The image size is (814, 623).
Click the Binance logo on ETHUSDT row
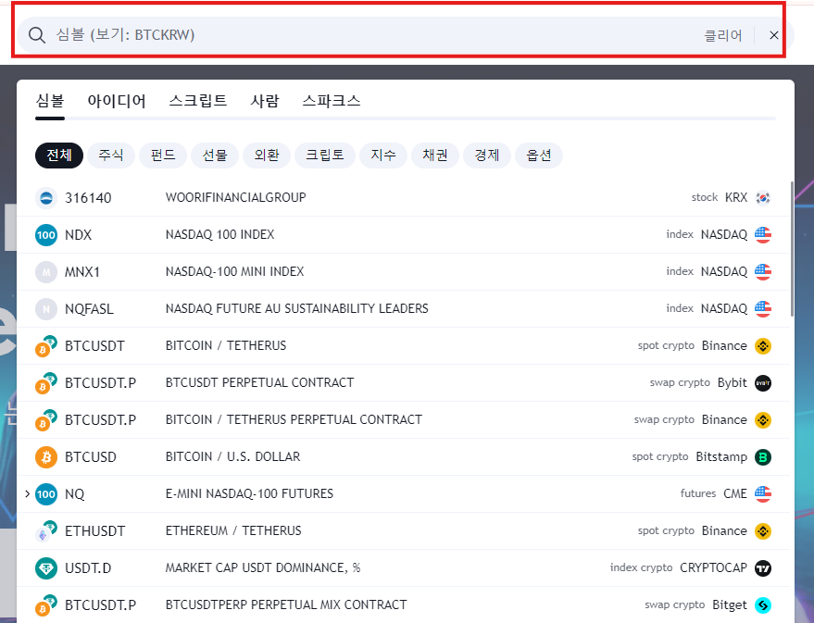pyautogui.click(x=763, y=531)
